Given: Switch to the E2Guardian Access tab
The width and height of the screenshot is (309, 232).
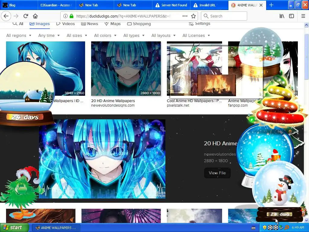Looking at the screenshot, I should (56, 5).
